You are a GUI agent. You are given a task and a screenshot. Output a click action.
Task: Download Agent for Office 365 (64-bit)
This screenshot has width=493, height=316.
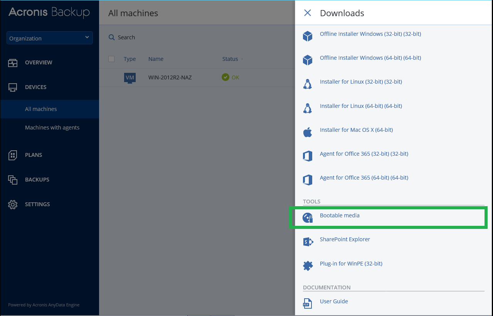pyautogui.click(x=364, y=178)
